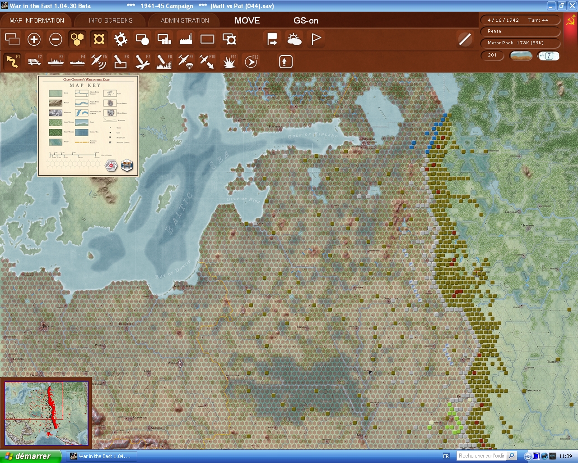Viewport: 578px width, 463px height.
Task: Click the blue dotted-square tray icon
Action: pos(536,456)
